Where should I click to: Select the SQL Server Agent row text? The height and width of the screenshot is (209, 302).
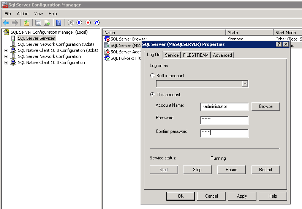point(126,52)
